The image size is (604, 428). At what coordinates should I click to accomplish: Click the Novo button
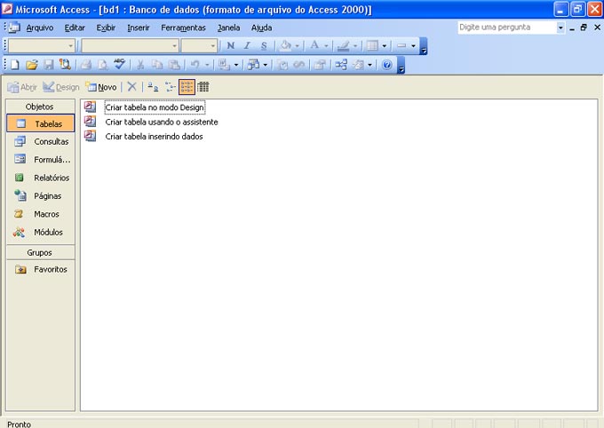[101, 87]
